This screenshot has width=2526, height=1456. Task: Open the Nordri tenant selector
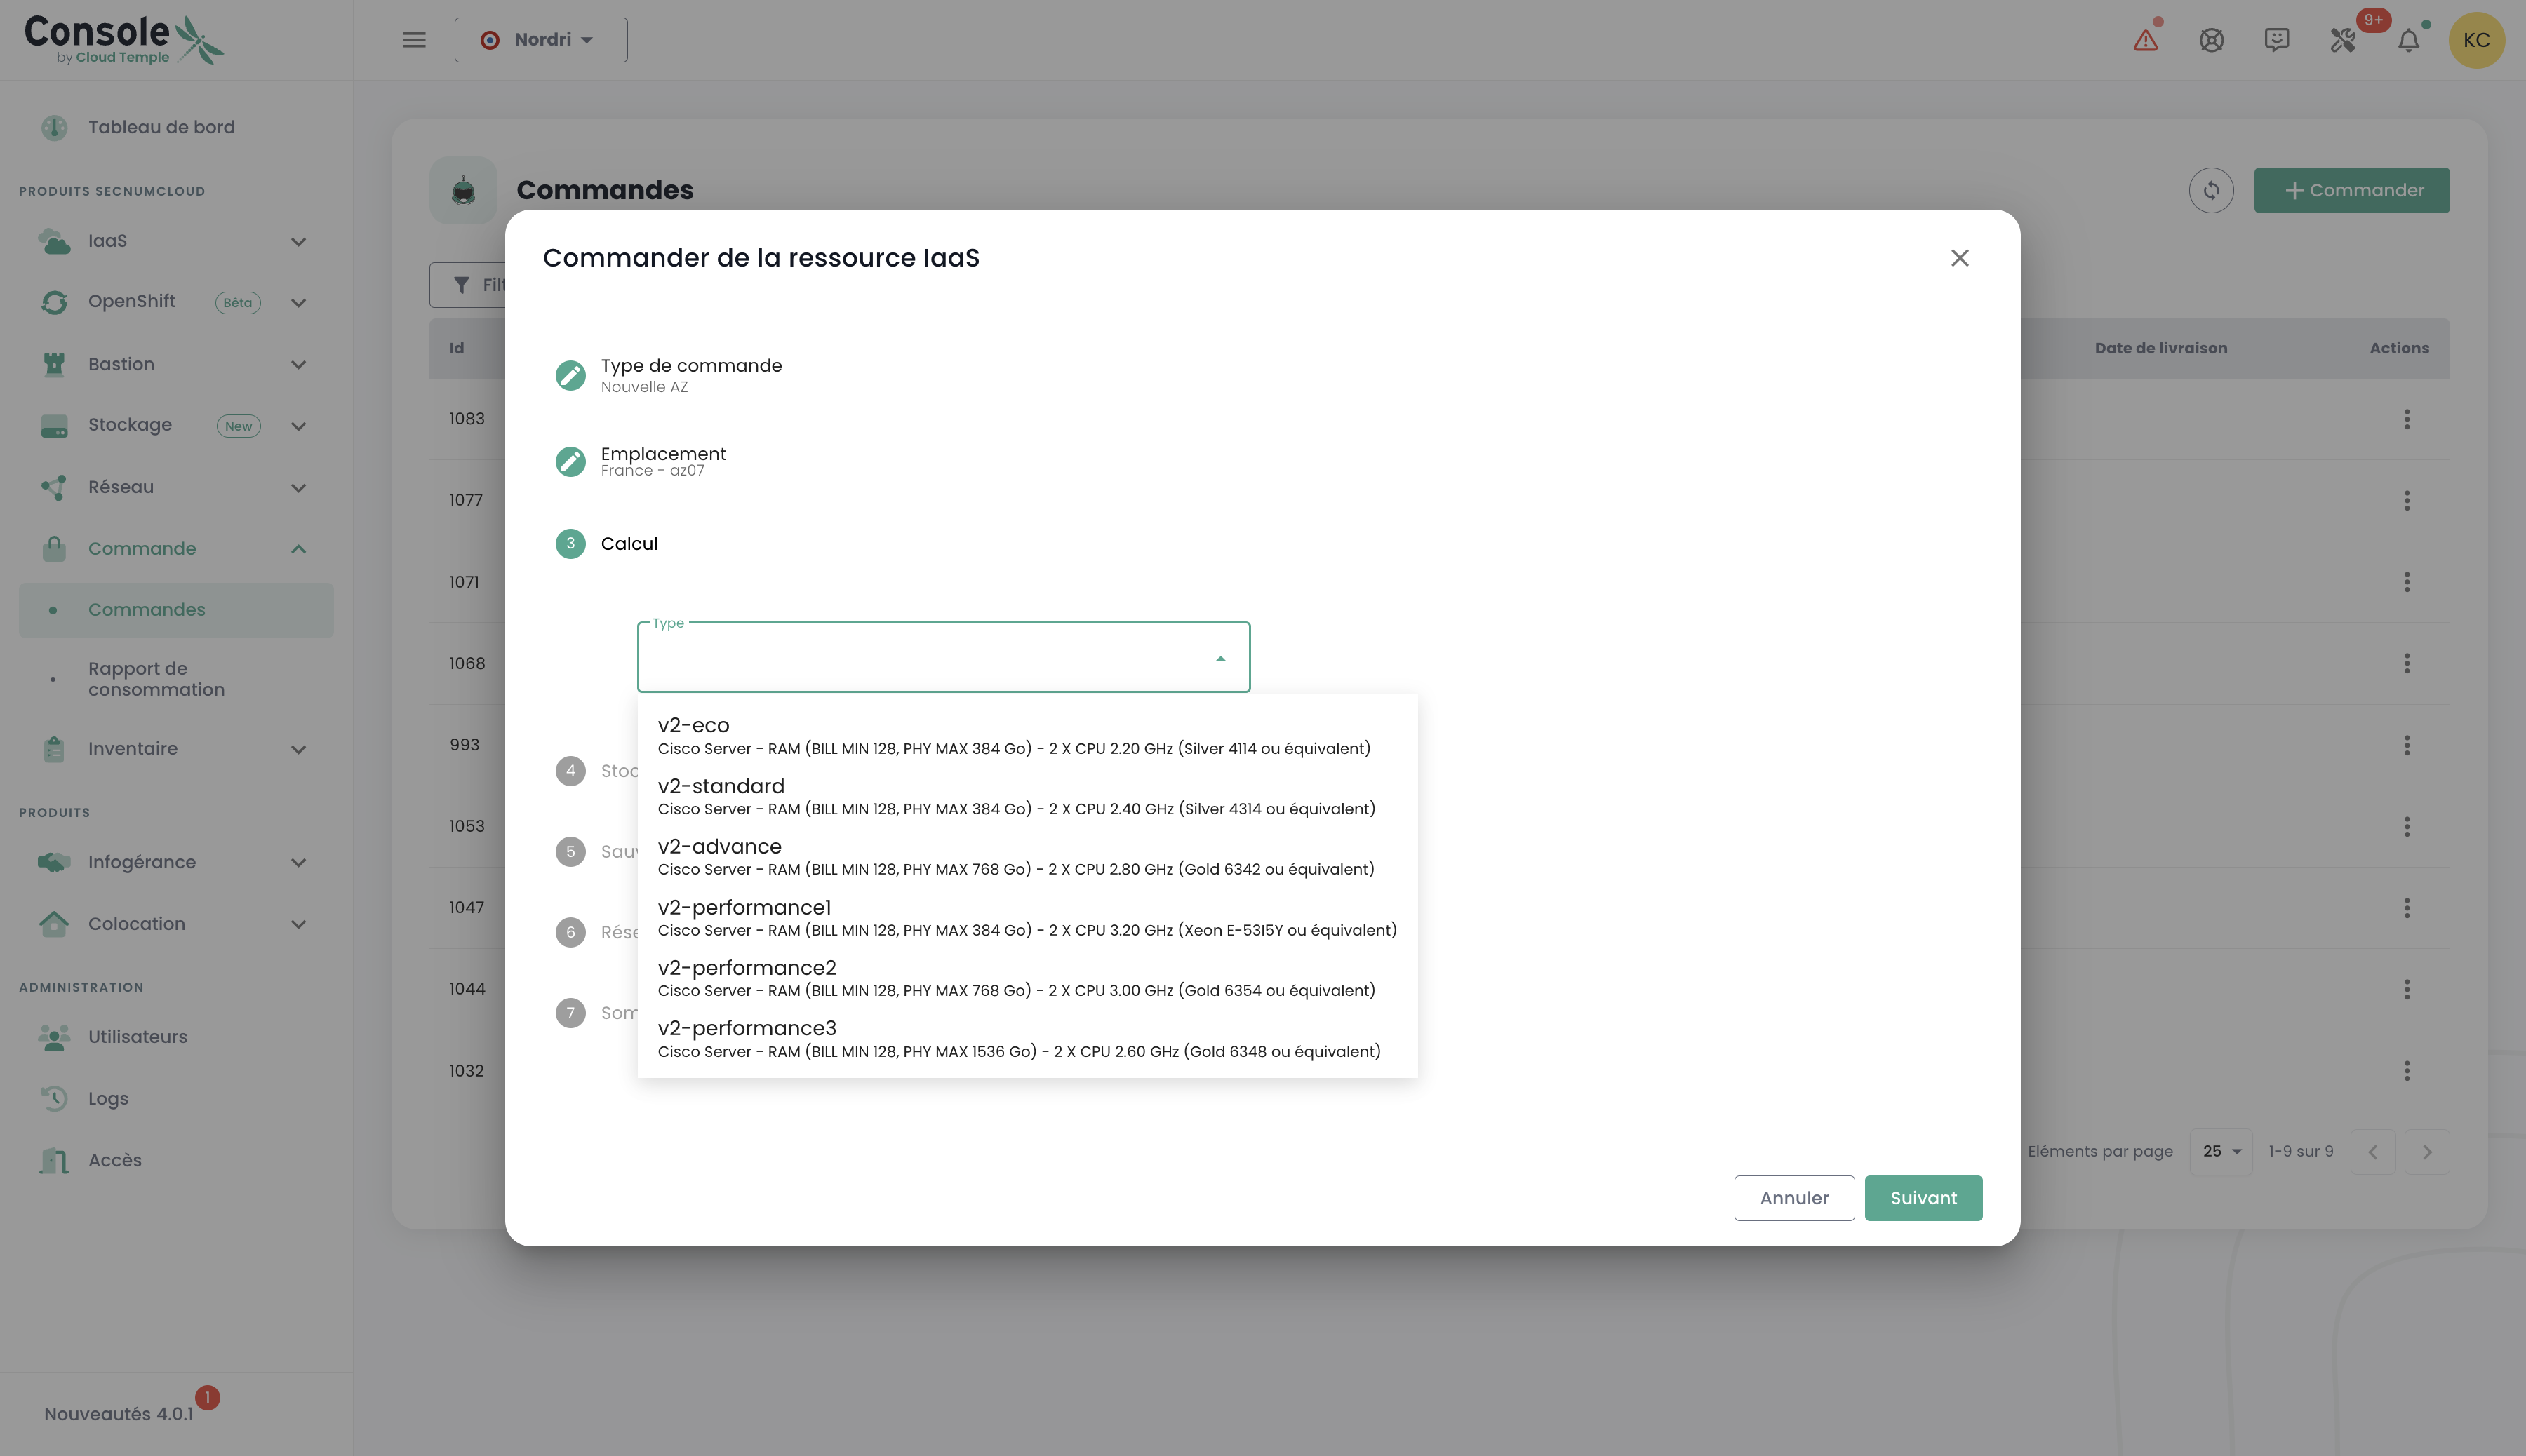pyautogui.click(x=540, y=40)
